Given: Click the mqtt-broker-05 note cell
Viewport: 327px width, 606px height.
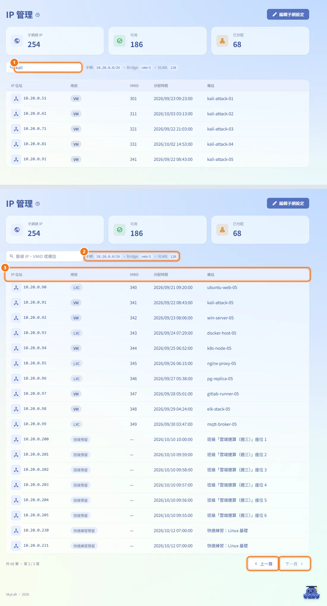Looking at the screenshot, I should pyautogui.click(x=222, y=424).
